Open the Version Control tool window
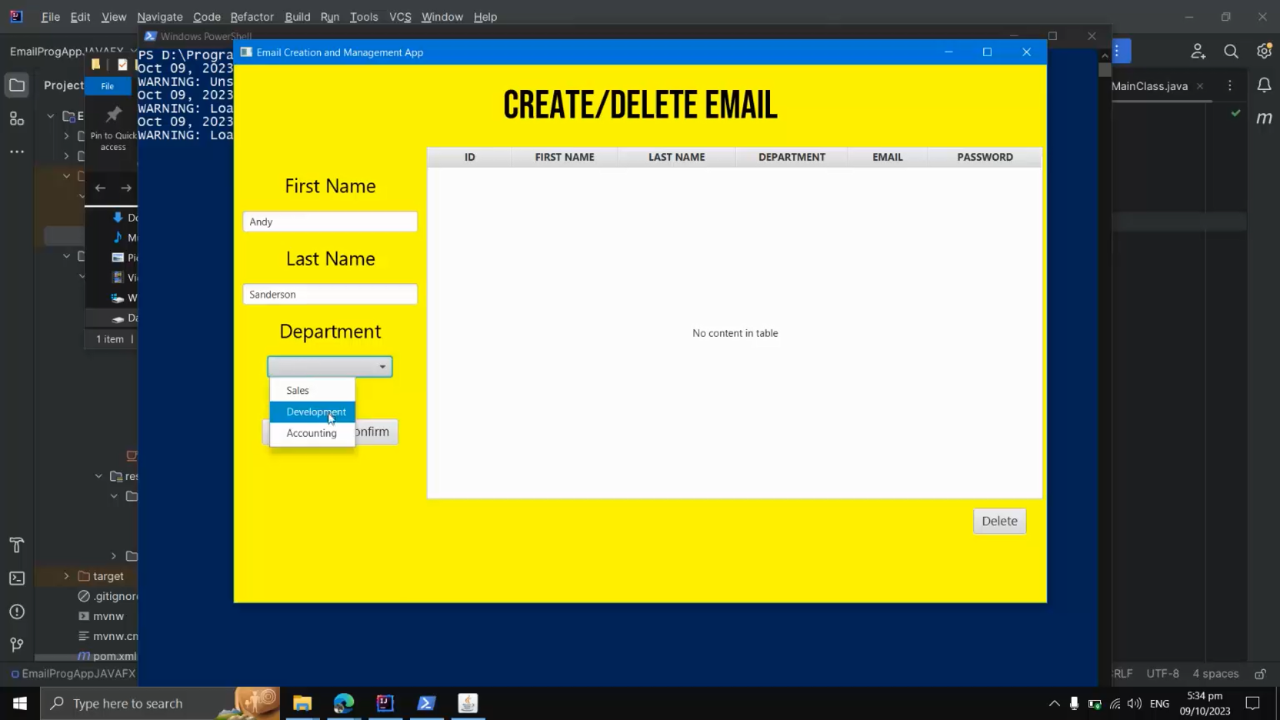The image size is (1280, 720). click(x=17, y=645)
